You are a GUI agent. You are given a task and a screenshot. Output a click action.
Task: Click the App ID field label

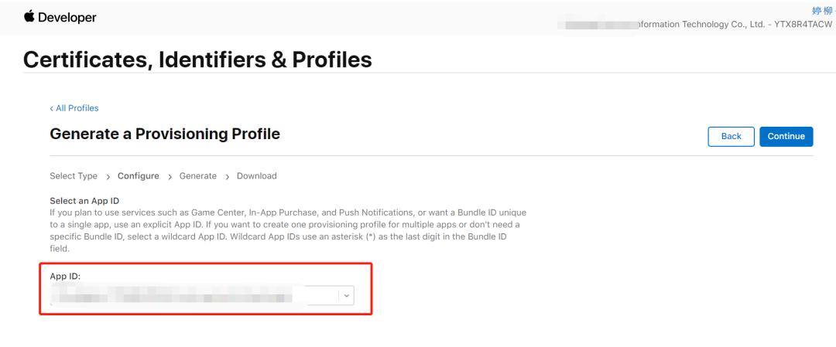(x=66, y=275)
